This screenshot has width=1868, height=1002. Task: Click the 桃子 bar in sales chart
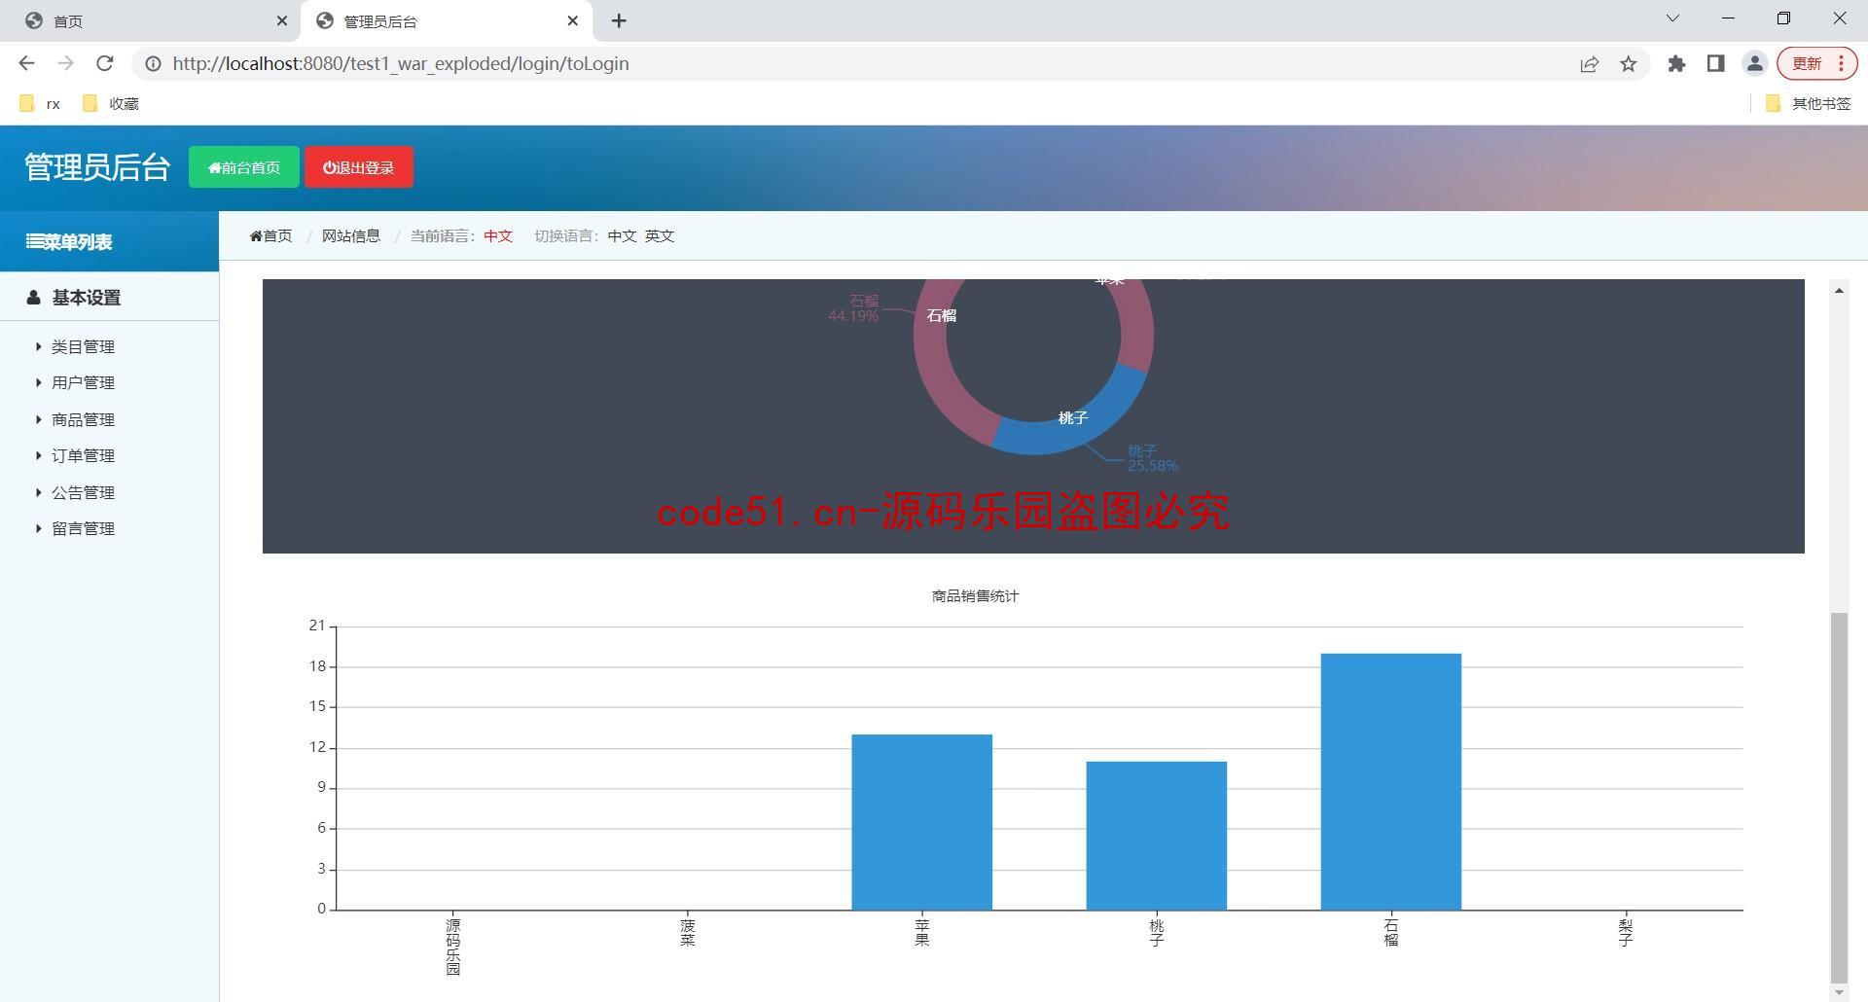1157,836
